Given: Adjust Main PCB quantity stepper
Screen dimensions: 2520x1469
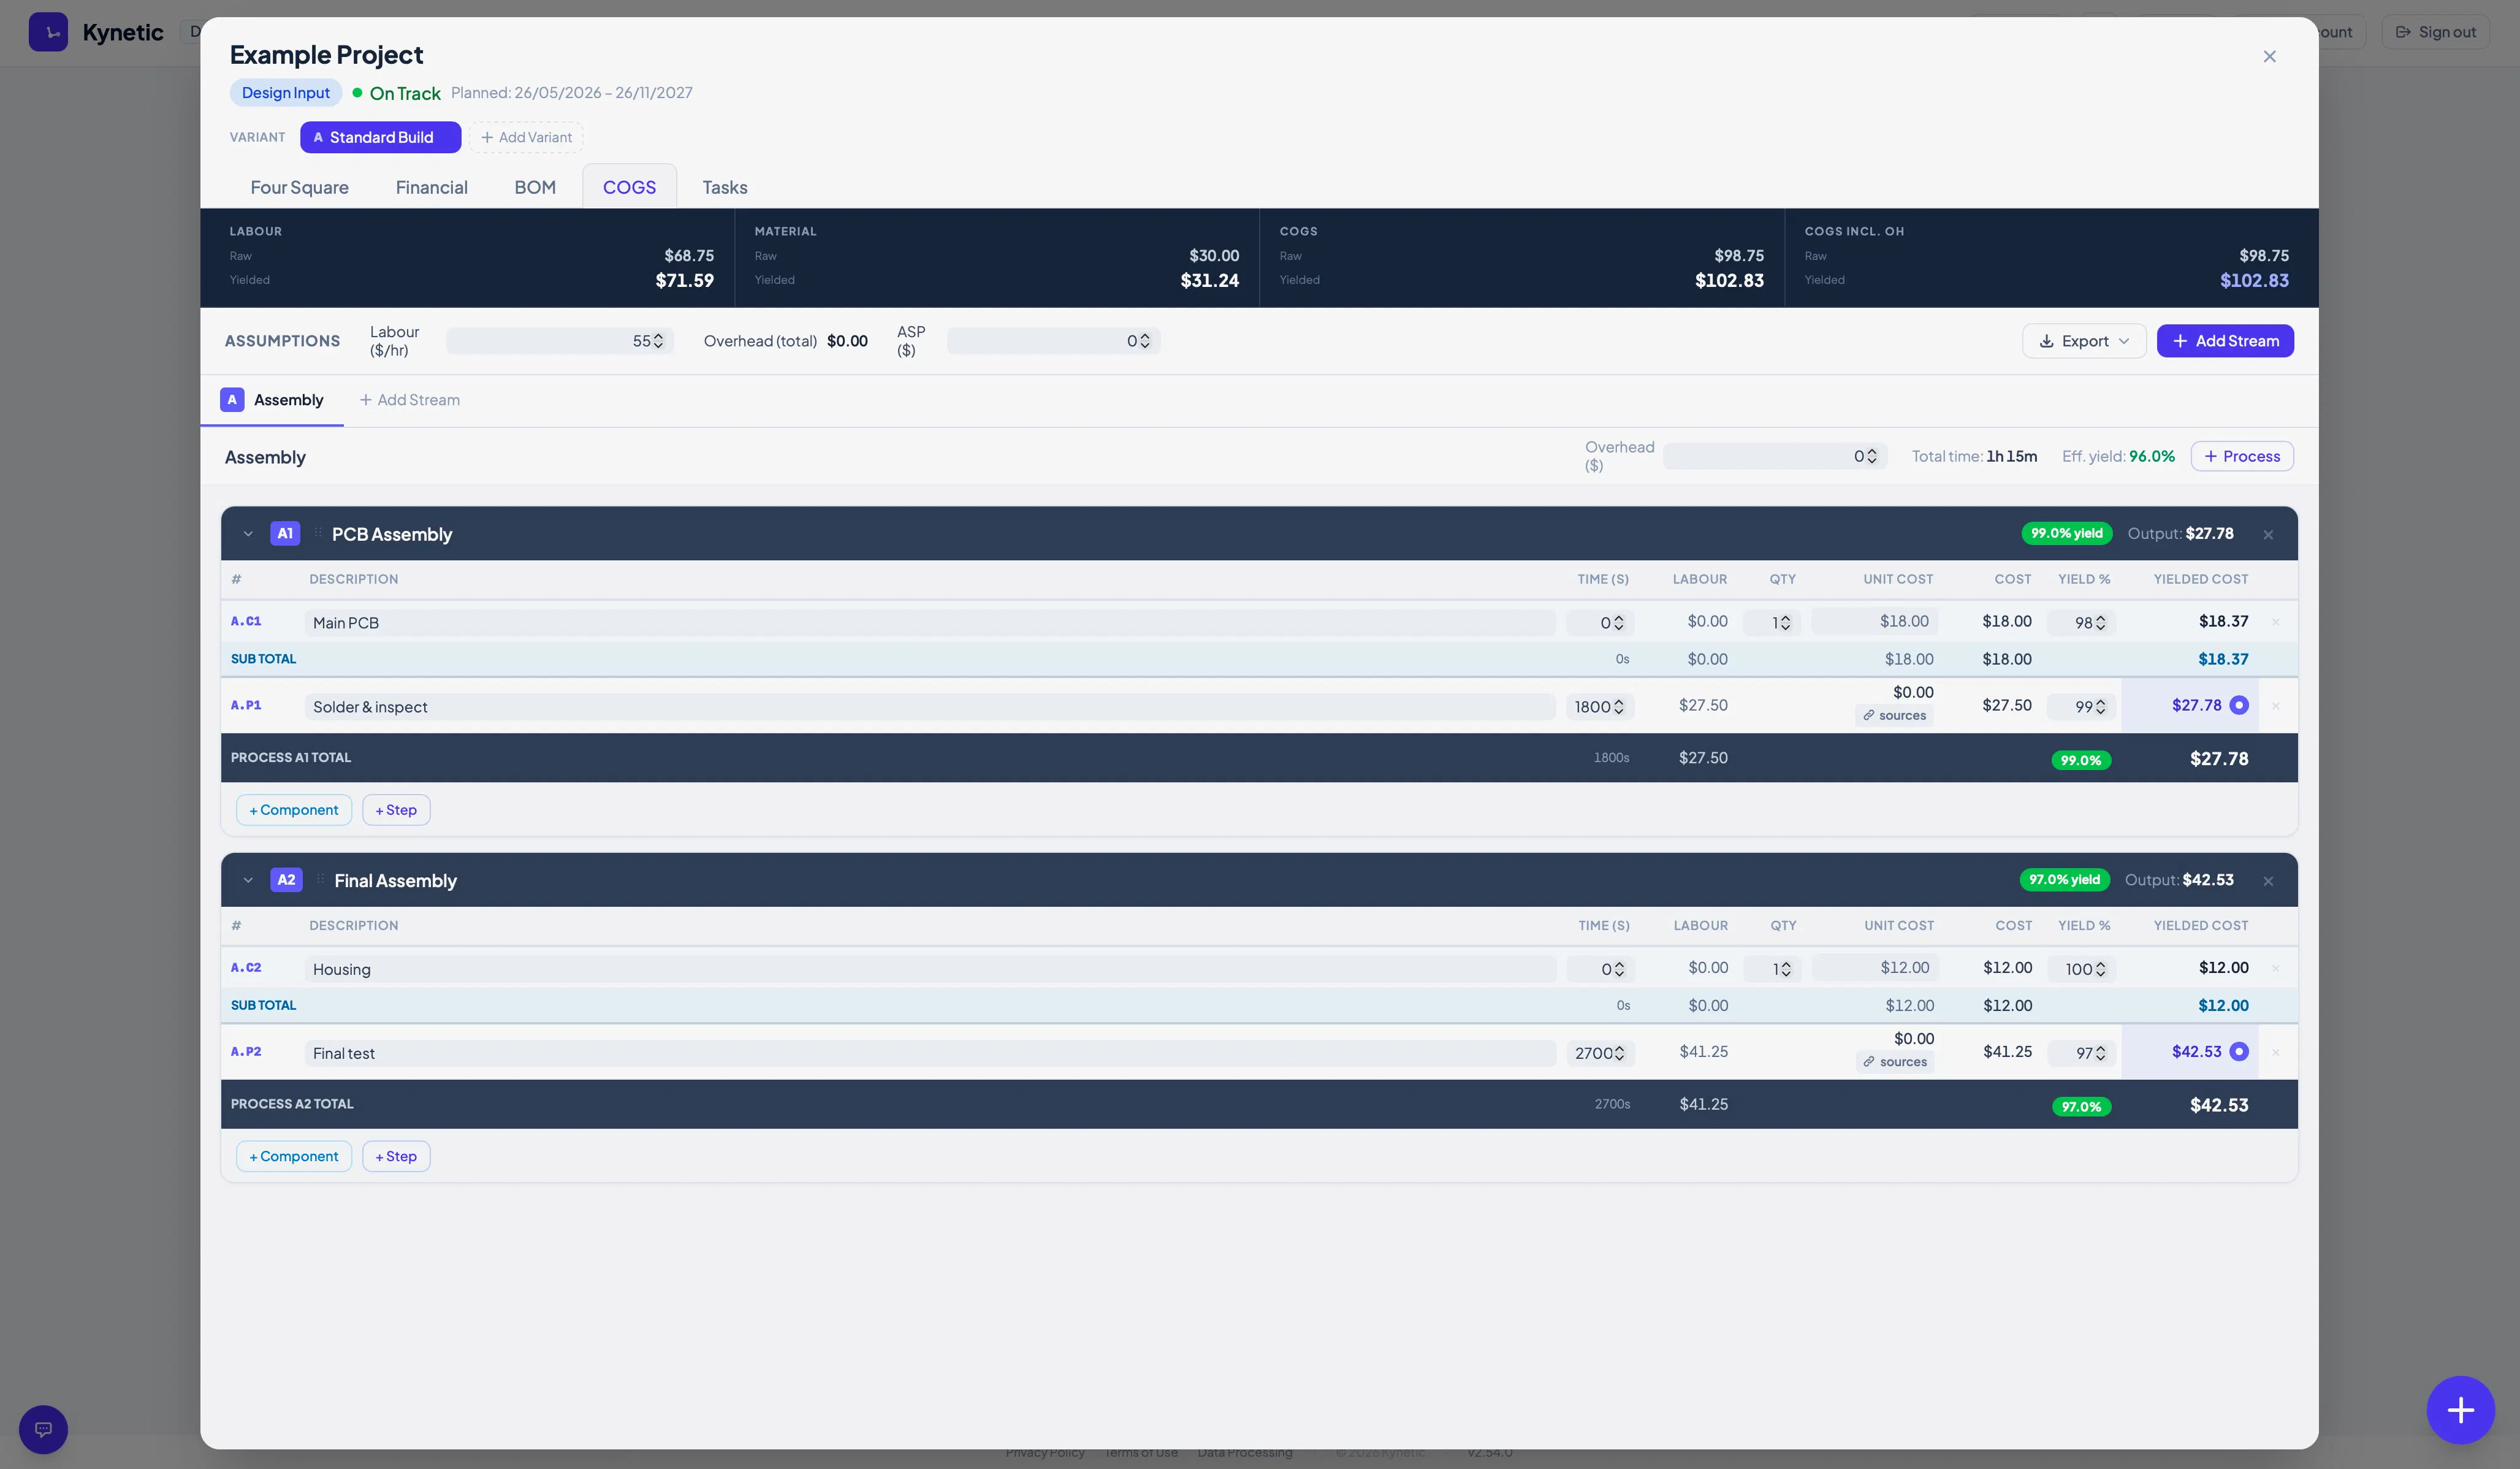Looking at the screenshot, I should tap(1785, 623).
